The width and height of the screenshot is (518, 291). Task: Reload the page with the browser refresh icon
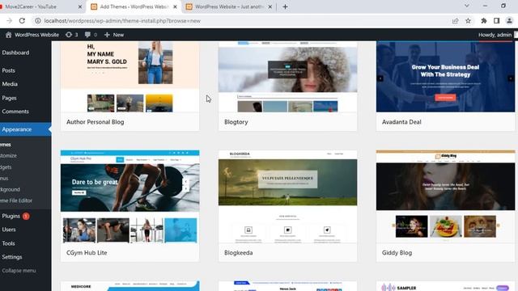[22, 21]
